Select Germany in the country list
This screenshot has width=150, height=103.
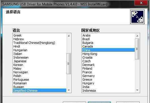(89, 76)
